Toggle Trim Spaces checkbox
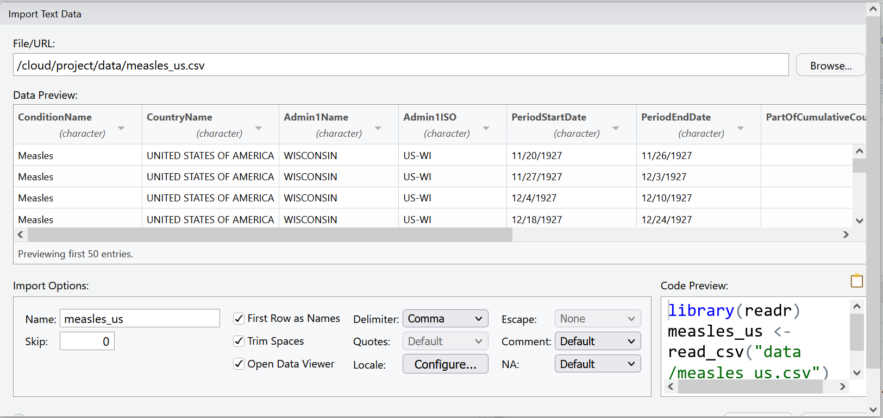The height and width of the screenshot is (418, 883). (239, 341)
